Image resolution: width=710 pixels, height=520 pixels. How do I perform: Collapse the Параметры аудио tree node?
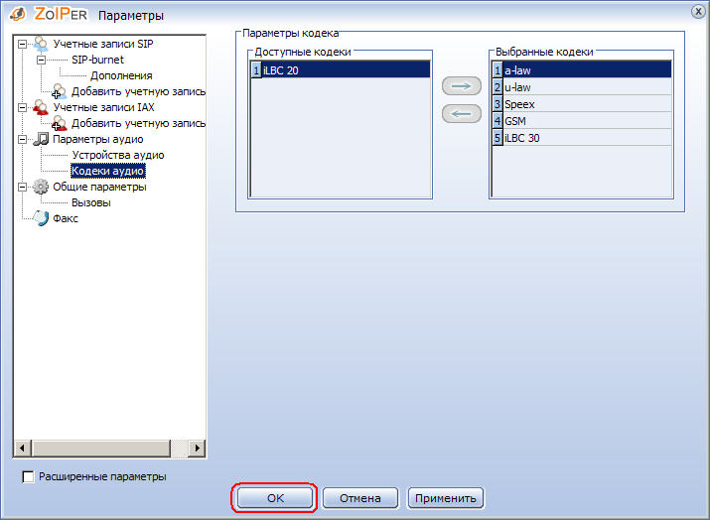22,139
